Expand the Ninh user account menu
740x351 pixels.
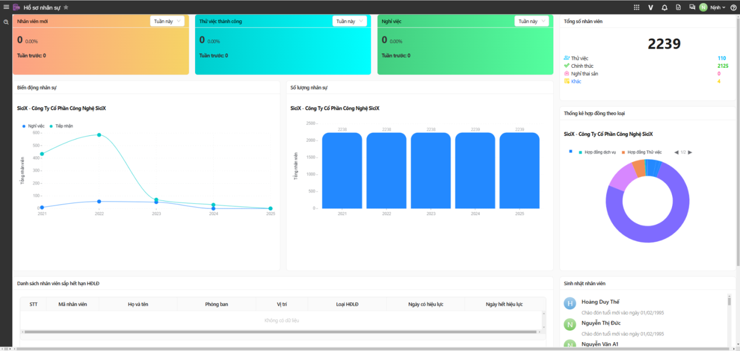717,7
